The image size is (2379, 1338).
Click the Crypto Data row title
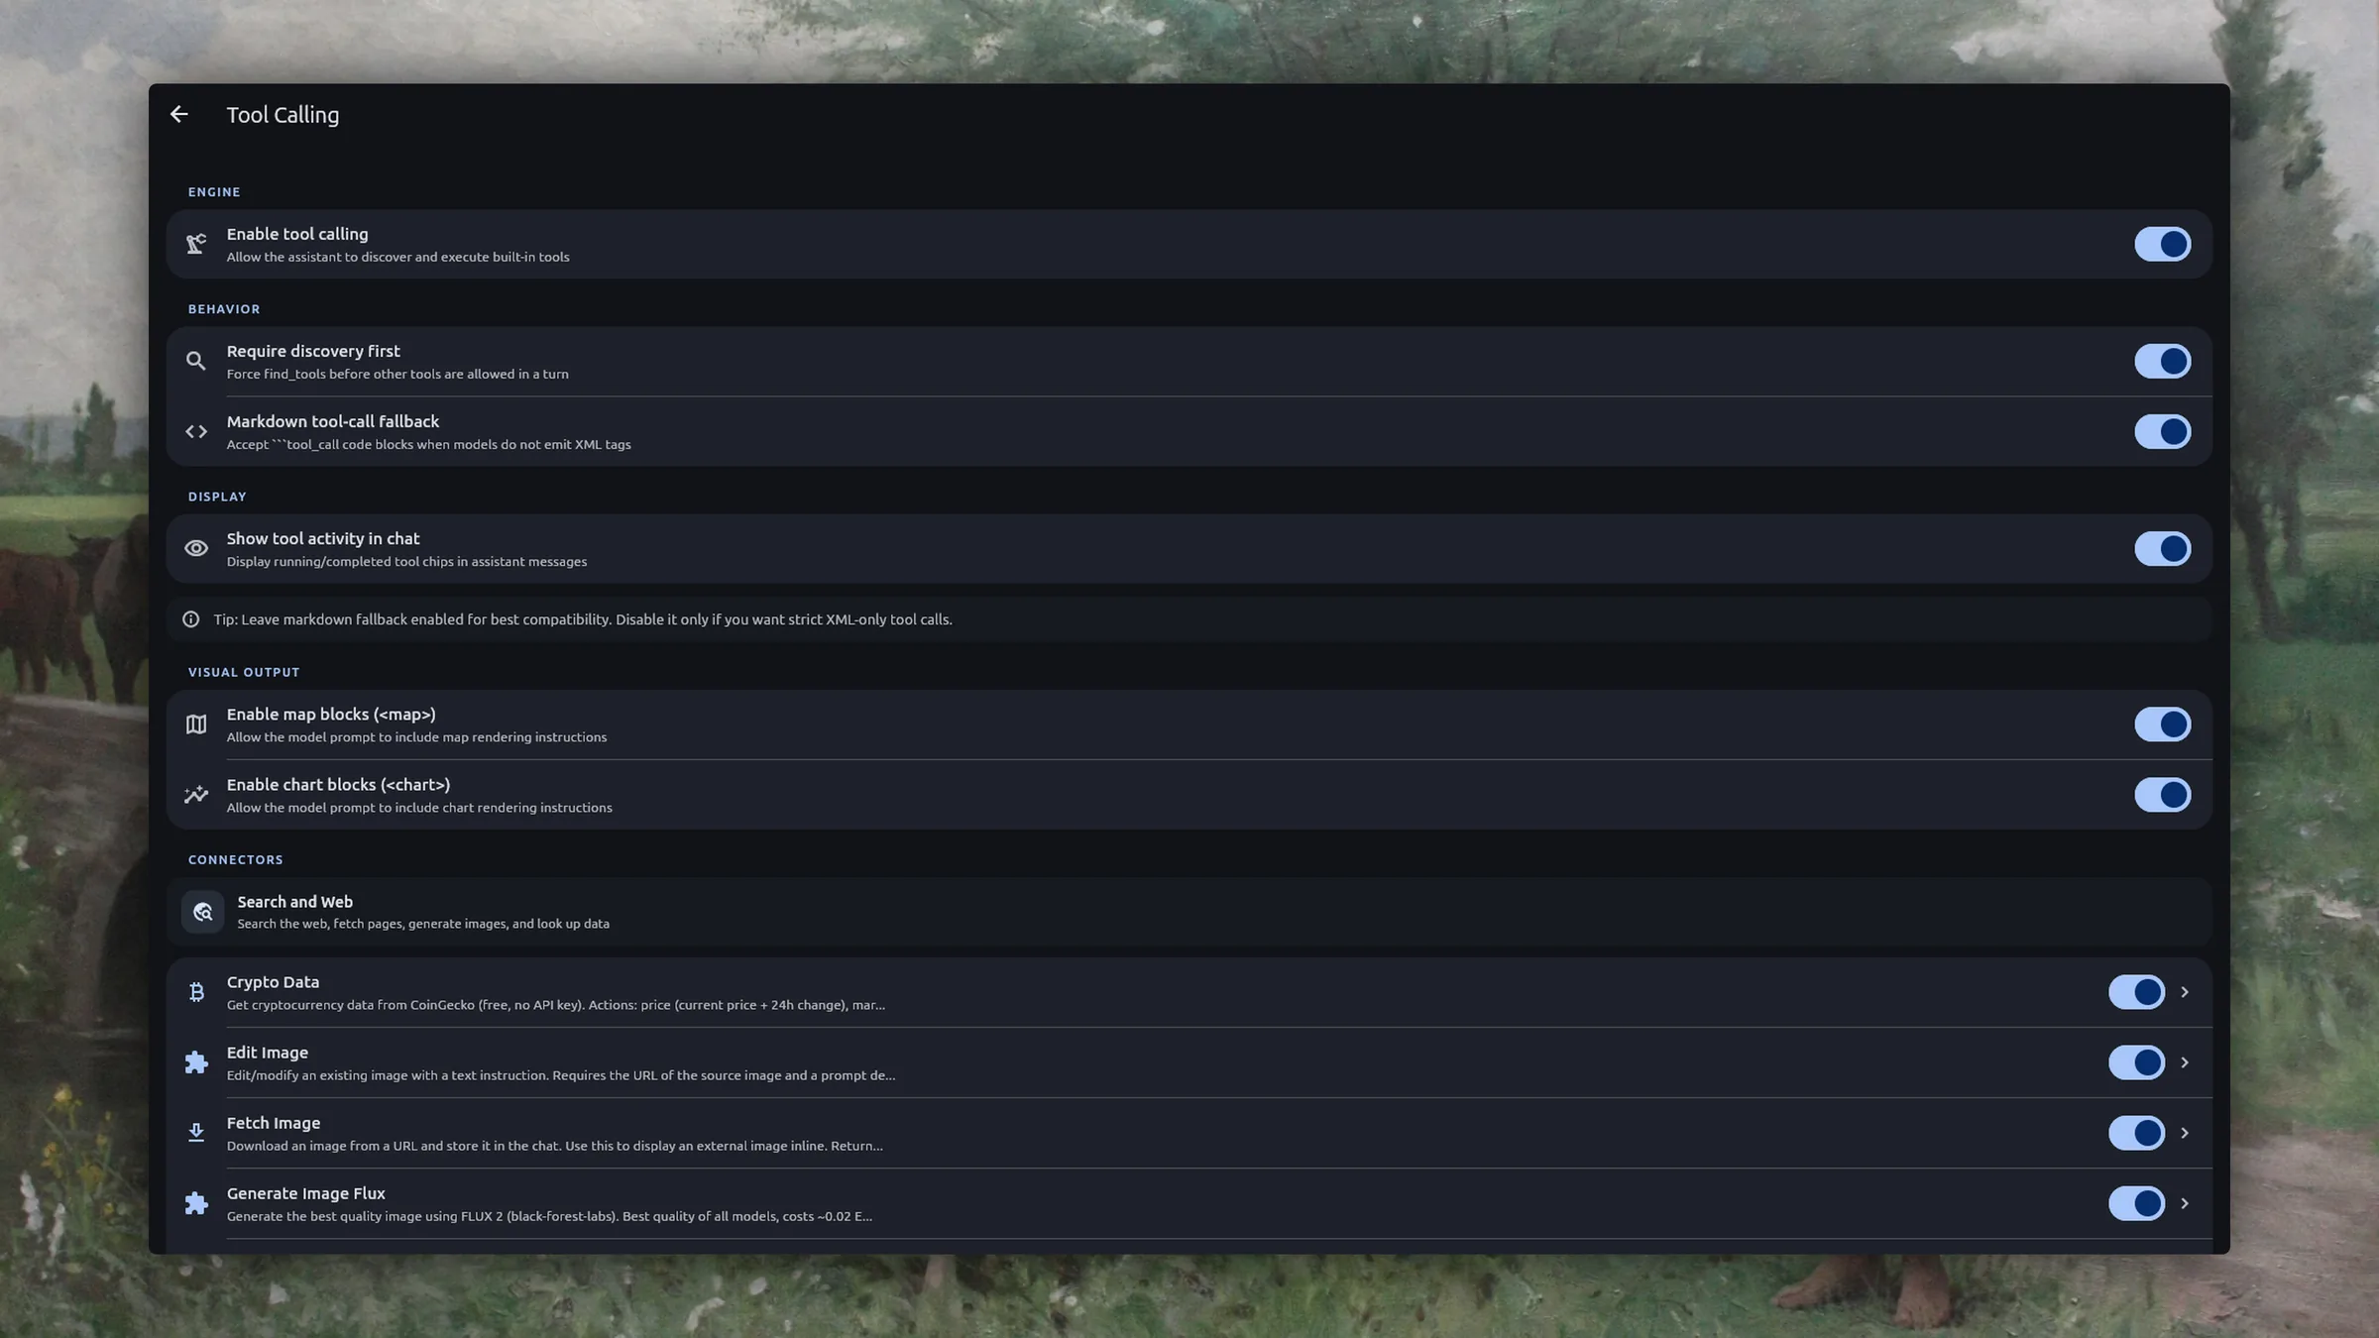tap(273, 982)
